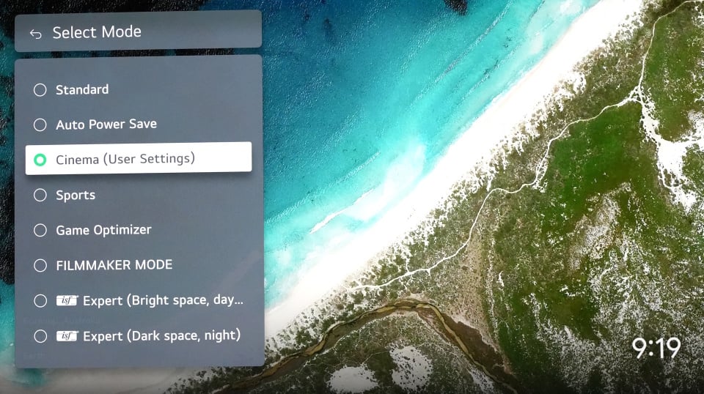Click the Cinema (User Settings) text
This screenshot has width=704, height=394.
pos(125,159)
